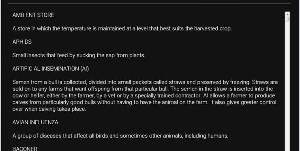Click the aphids sap-sucking definition line
Screen dimensions: 300x151
[79, 55]
